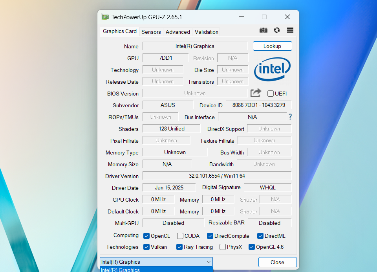The height and width of the screenshot is (272, 377).
Task: Toggle the OpenGL 4.6 checkbox
Action: [252, 247]
